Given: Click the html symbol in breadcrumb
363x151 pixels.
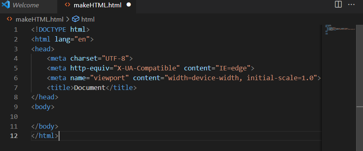Looking at the screenshot, I should (x=88, y=20).
